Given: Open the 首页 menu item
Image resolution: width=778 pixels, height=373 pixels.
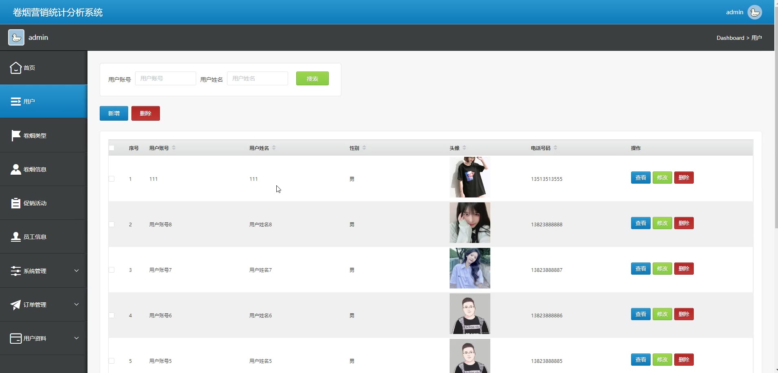Looking at the screenshot, I should [x=44, y=68].
